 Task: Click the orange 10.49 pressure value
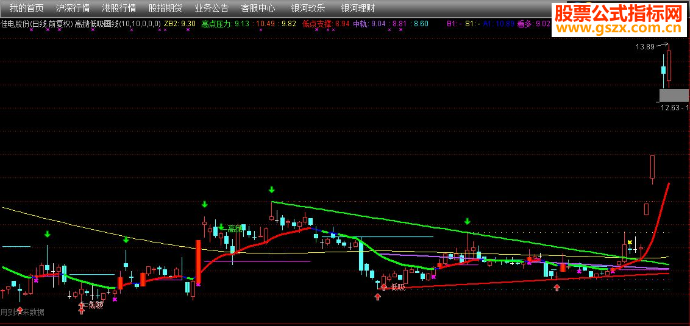coord(265,24)
